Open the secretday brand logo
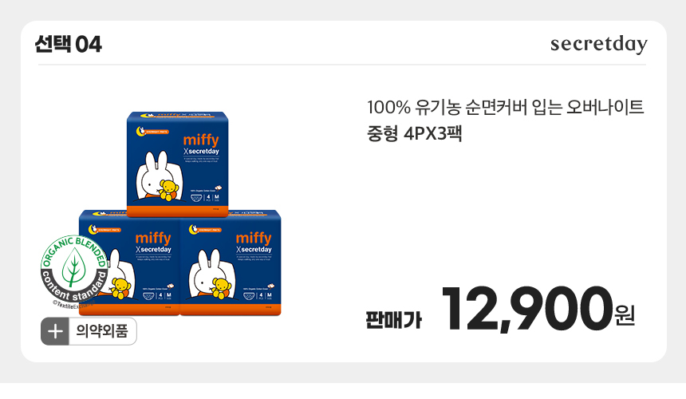This screenshot has width=686, height=399. [598, 44]
